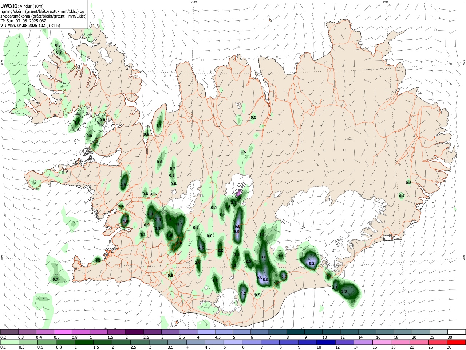Click the 2.8 precipitation value on map

coord(150,214)
